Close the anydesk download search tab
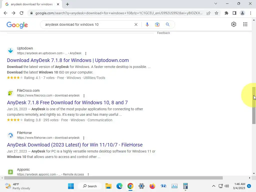256x192 pixels. tap(58, 4)
